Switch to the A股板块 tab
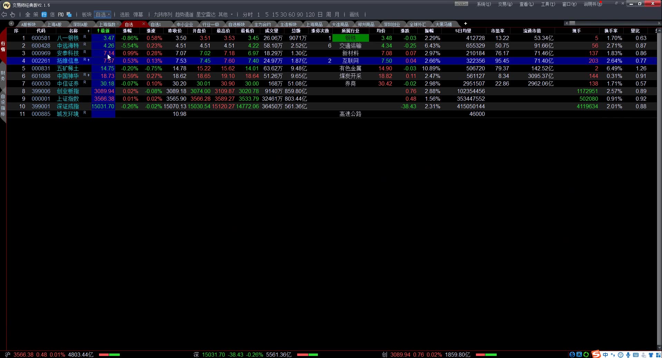 28,24
